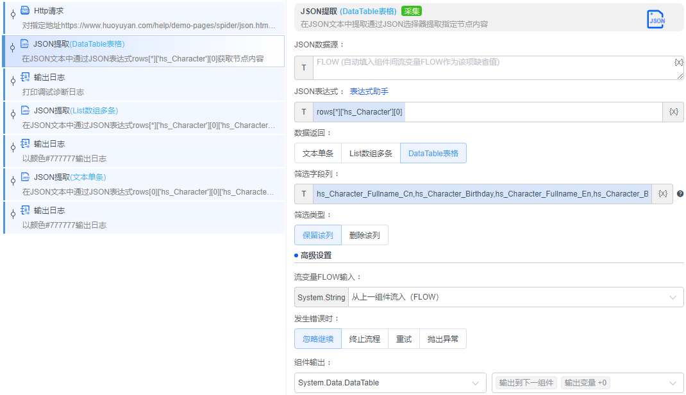Click the Http请求 component icon

click(24, 10)
